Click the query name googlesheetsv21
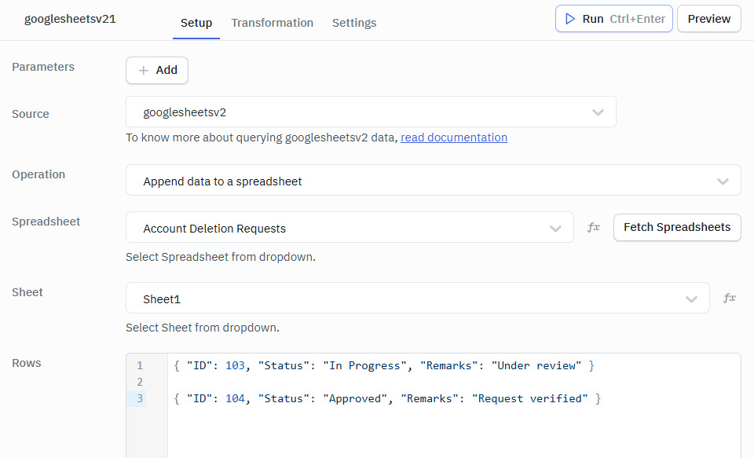This screenshot has height=458, width=754. (70, 18)
